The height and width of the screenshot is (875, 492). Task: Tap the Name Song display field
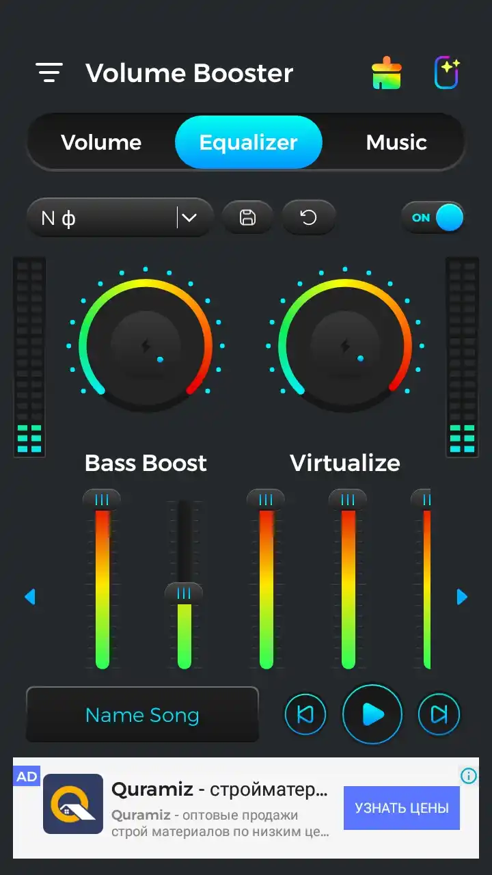pos(142,715)
